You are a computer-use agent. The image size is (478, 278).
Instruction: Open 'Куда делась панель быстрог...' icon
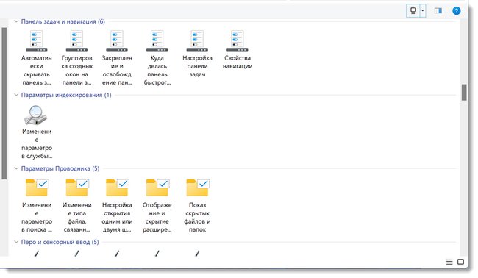157,41
